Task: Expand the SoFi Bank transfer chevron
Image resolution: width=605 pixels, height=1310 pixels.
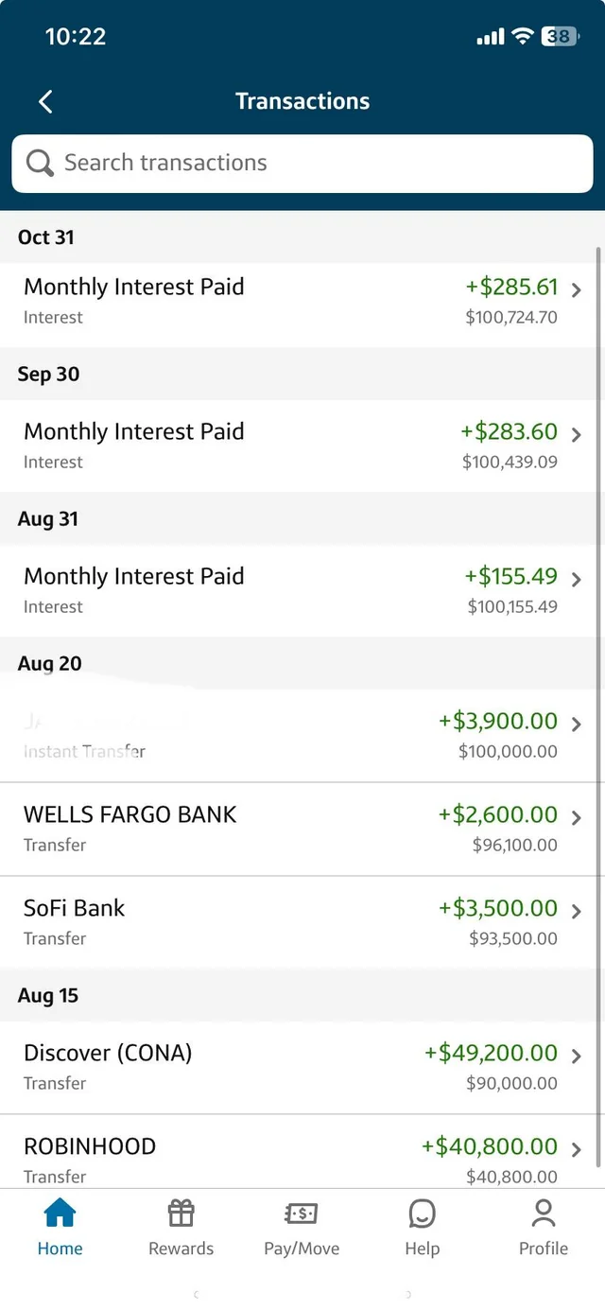Action: click(577, 912)
